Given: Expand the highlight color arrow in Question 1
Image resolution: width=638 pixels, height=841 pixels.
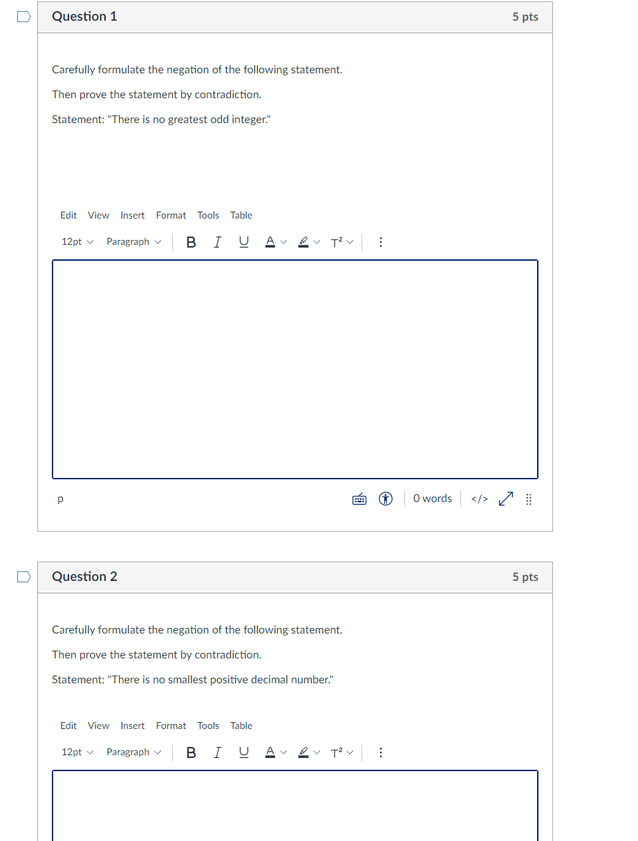Looking at the screenshot, I should coord(317,242).
